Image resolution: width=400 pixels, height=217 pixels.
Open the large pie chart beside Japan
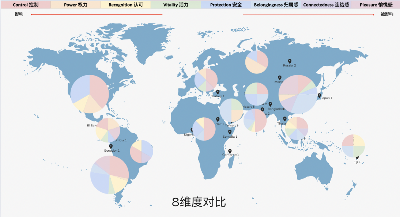coord(298,94)
